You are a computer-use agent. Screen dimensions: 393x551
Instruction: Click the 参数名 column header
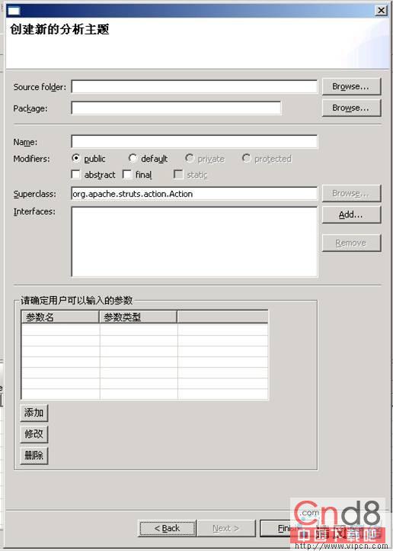pyautogui.click(x=60, y=317)
